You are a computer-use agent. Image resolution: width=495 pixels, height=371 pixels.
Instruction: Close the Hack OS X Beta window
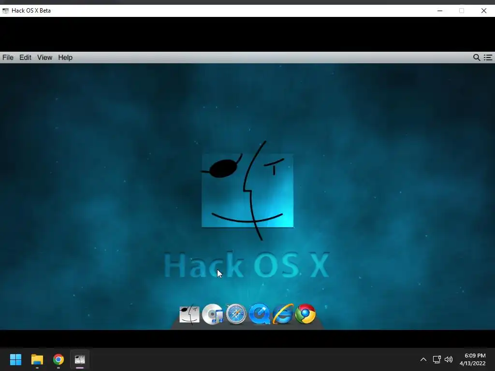pos(483,11)
